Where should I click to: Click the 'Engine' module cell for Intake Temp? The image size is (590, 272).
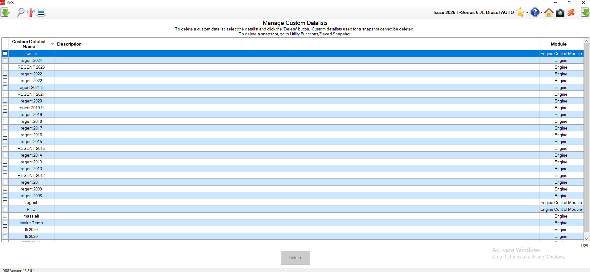[561, 223]
